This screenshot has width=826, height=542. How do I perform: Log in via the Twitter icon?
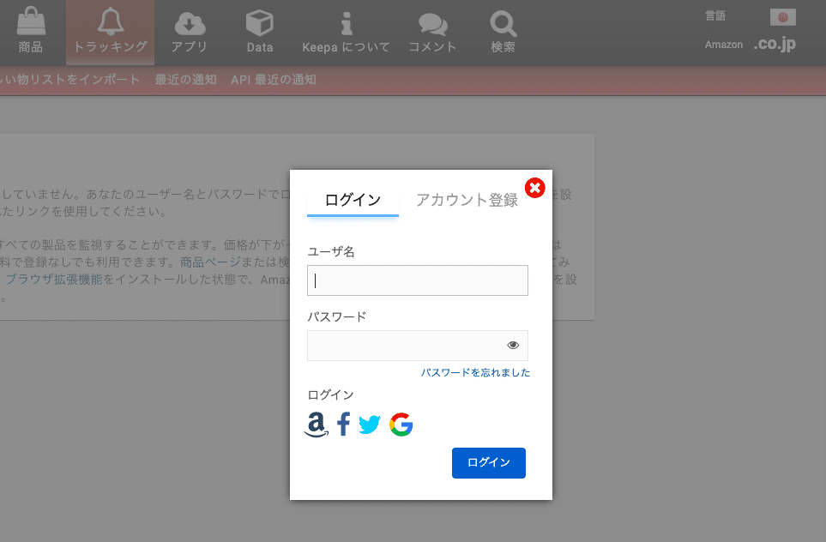[369, 424]
